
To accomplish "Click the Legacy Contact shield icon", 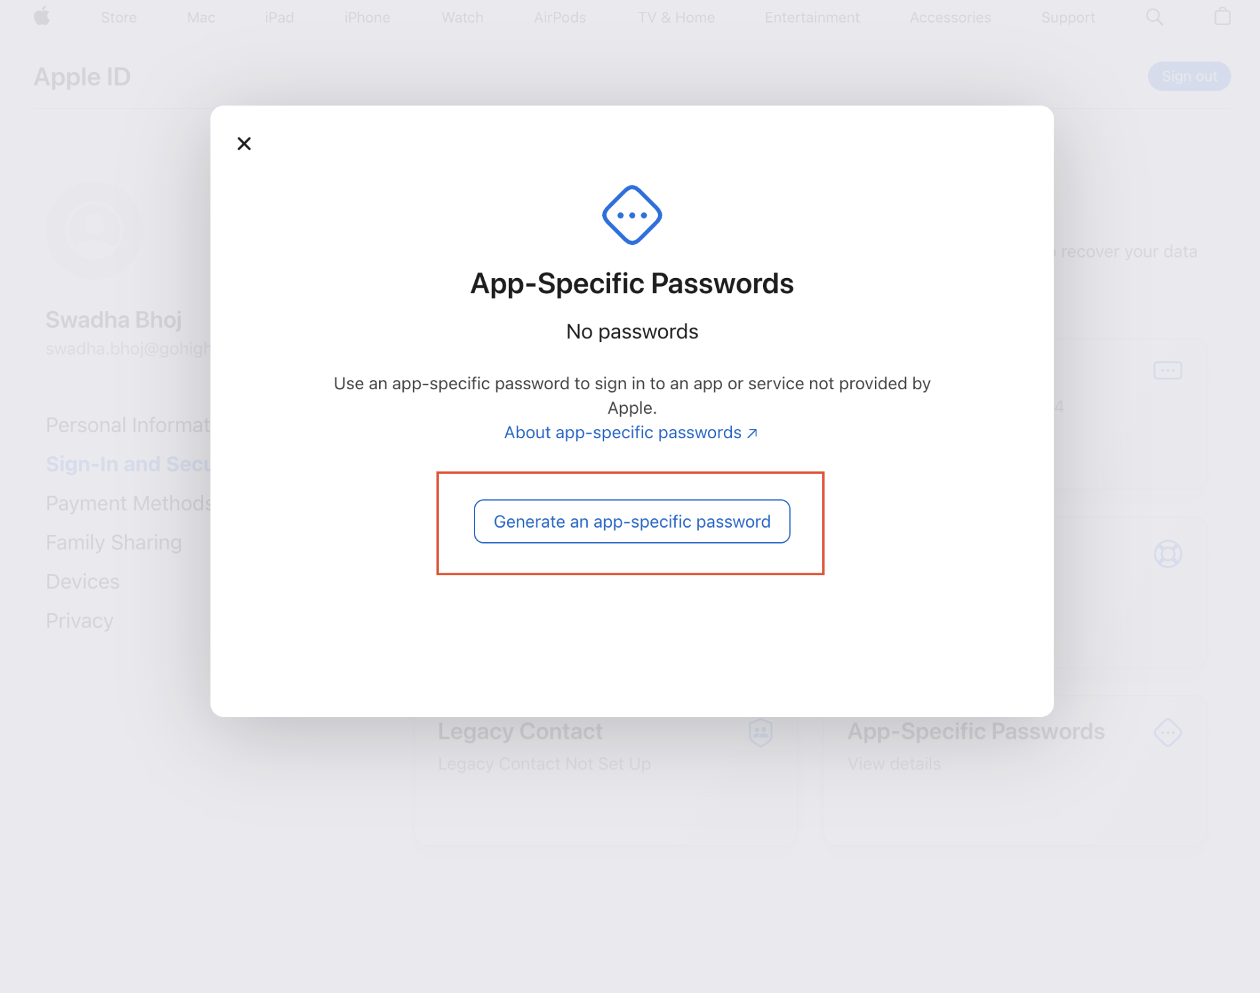I will point(760,732).
